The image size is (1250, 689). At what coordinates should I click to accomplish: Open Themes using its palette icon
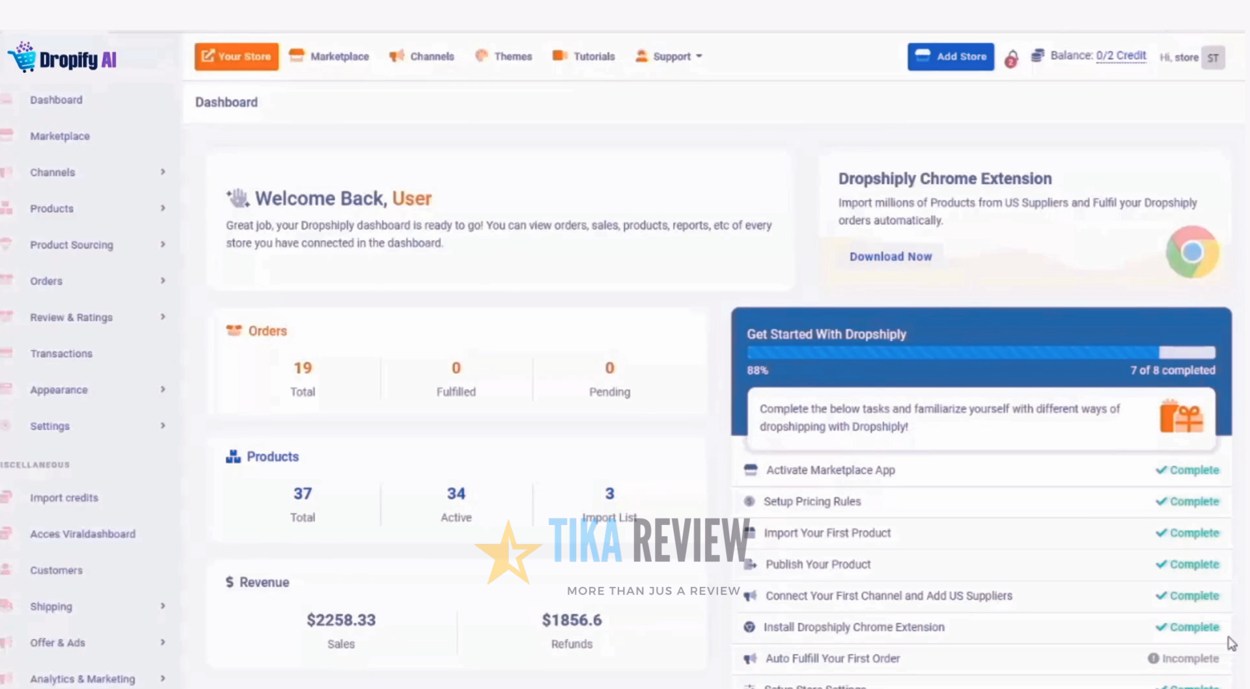pyautogui.click(x=481, y=56)
